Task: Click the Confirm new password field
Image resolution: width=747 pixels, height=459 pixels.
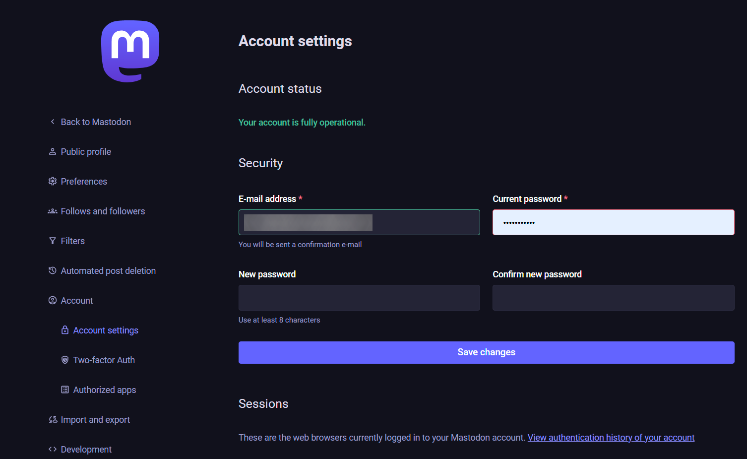Action: pyautogui.click(x=613, y=298)
